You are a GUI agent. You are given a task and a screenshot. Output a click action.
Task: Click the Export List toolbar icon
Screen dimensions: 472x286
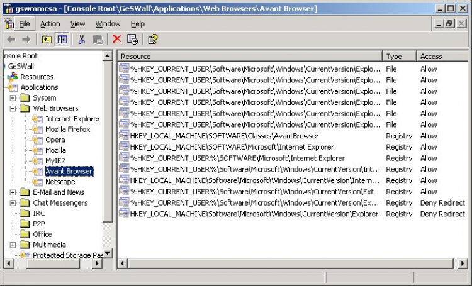(x=132, y=39)
